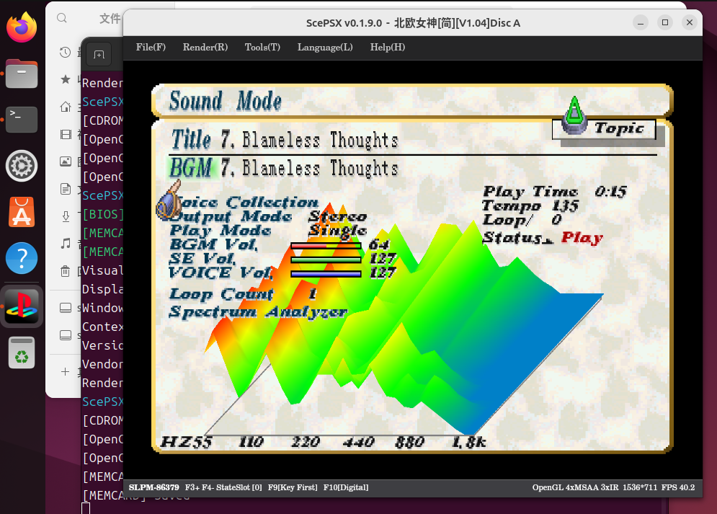Viewport: 717px width, 514px height.
Task: Select the highlighted BGM label
Action: pos(191,168)
